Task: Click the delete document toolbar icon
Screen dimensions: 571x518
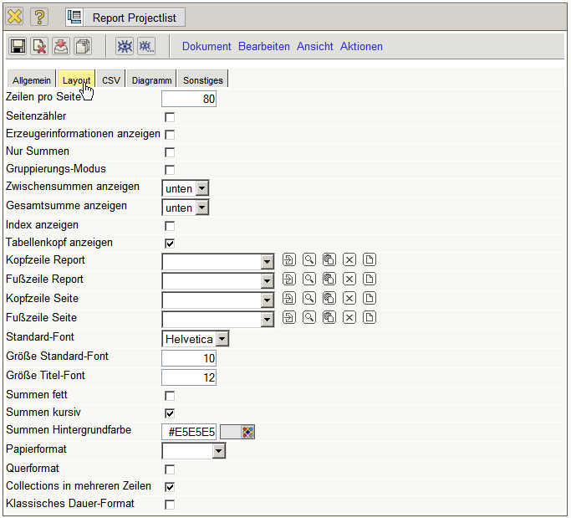Action: click(x=39, y=47)
